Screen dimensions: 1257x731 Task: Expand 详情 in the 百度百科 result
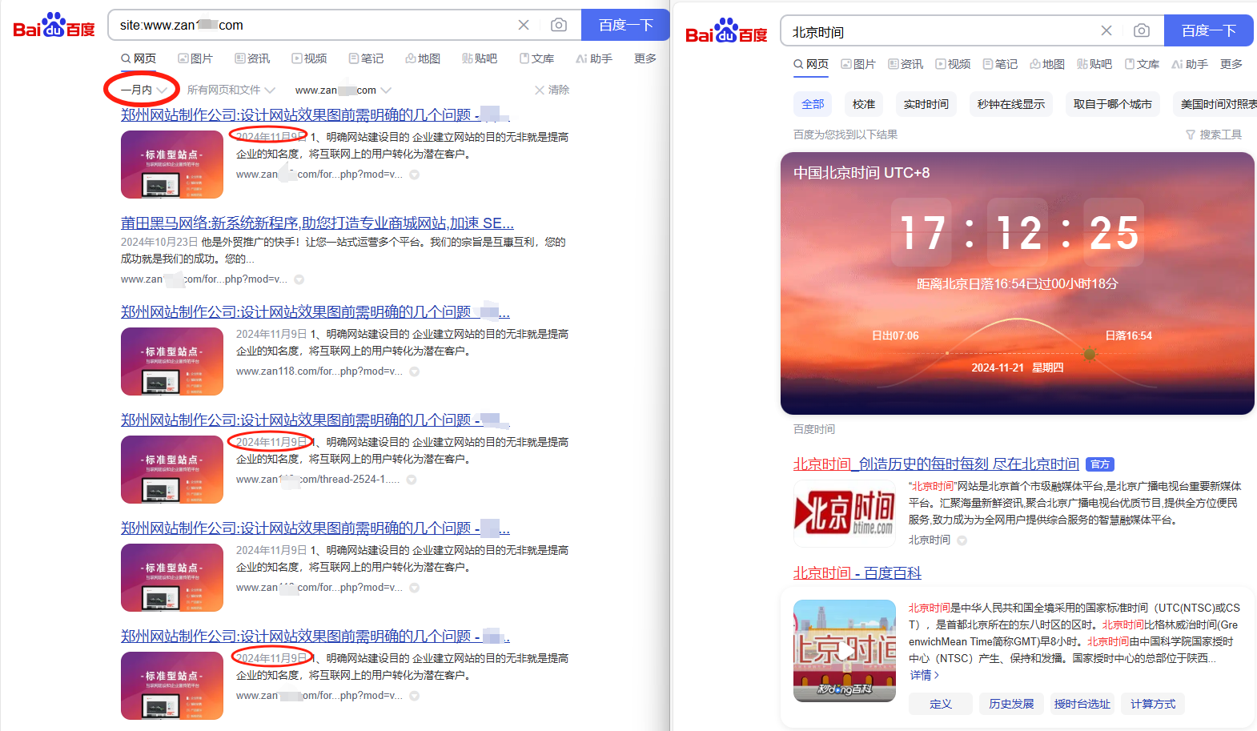(925, 675)
